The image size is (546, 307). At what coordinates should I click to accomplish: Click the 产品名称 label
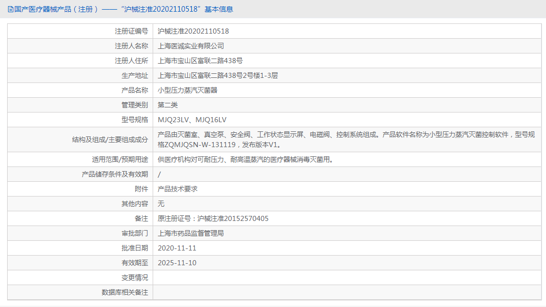pyautogui.click(x=135, y=90)
